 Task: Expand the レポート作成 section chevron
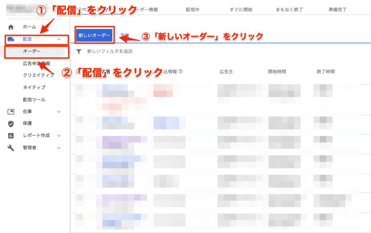point(59,136)
